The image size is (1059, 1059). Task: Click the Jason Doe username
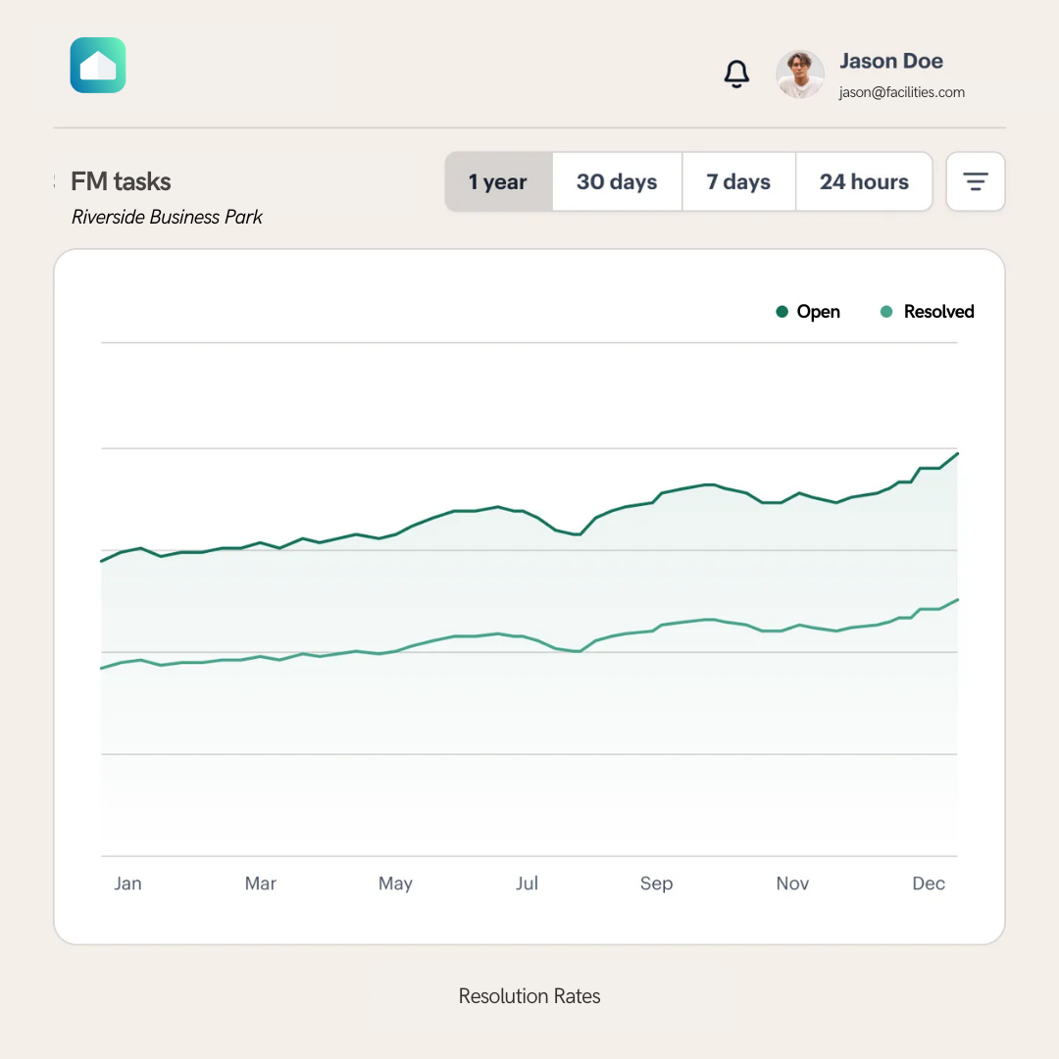[x=891, y=61]
